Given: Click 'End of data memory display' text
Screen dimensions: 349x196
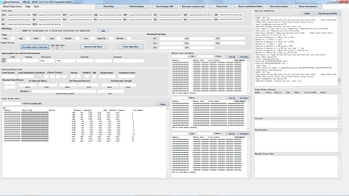Looking at the screenshot, I should pyautogui.click(x=184, y=93).
